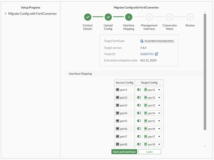Click the source port8 interface icon
Image resolution: width=214 pixels, height=160 pixels.
coord(118,144)
